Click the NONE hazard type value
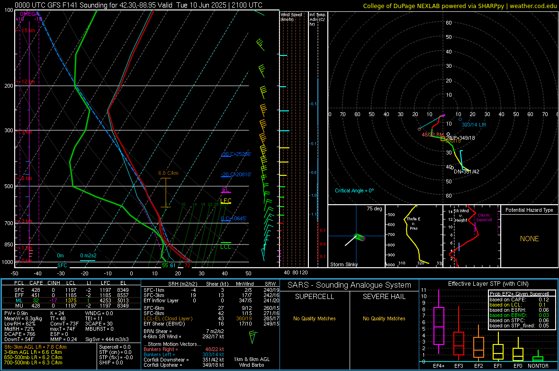This screenshot has height=371, width=559. point(529,239)
